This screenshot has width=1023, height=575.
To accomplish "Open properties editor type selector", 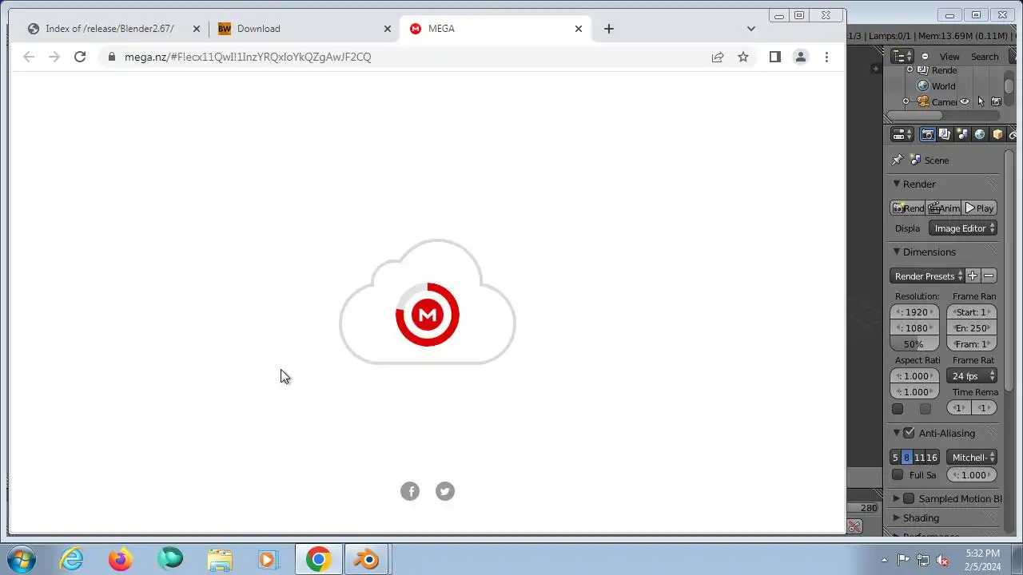I will click(x=902, y=134).
